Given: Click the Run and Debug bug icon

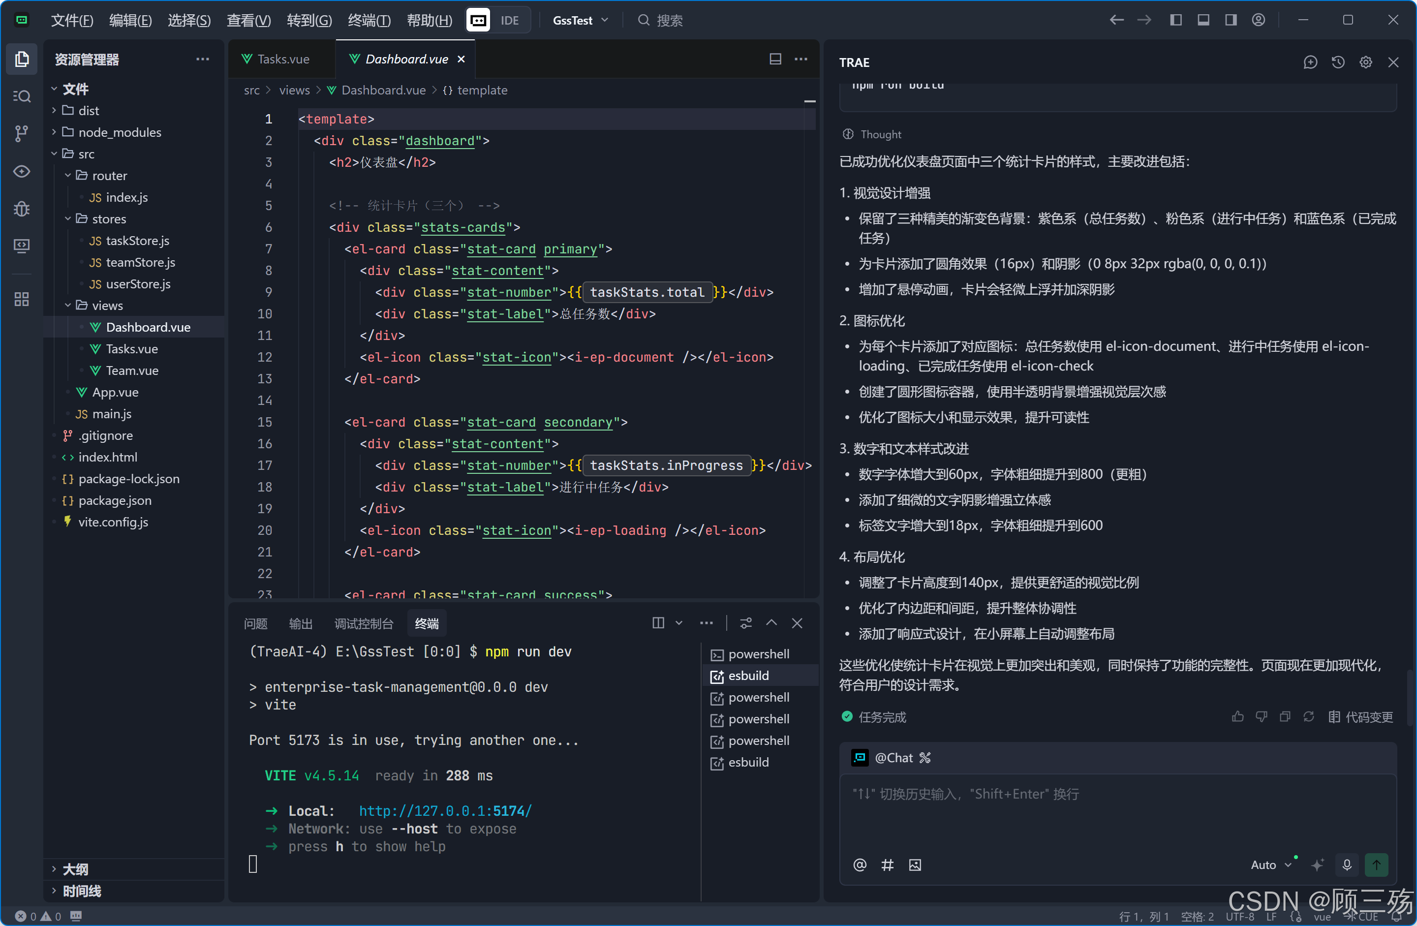Looking at the screenshot, I should coord(22,209).
